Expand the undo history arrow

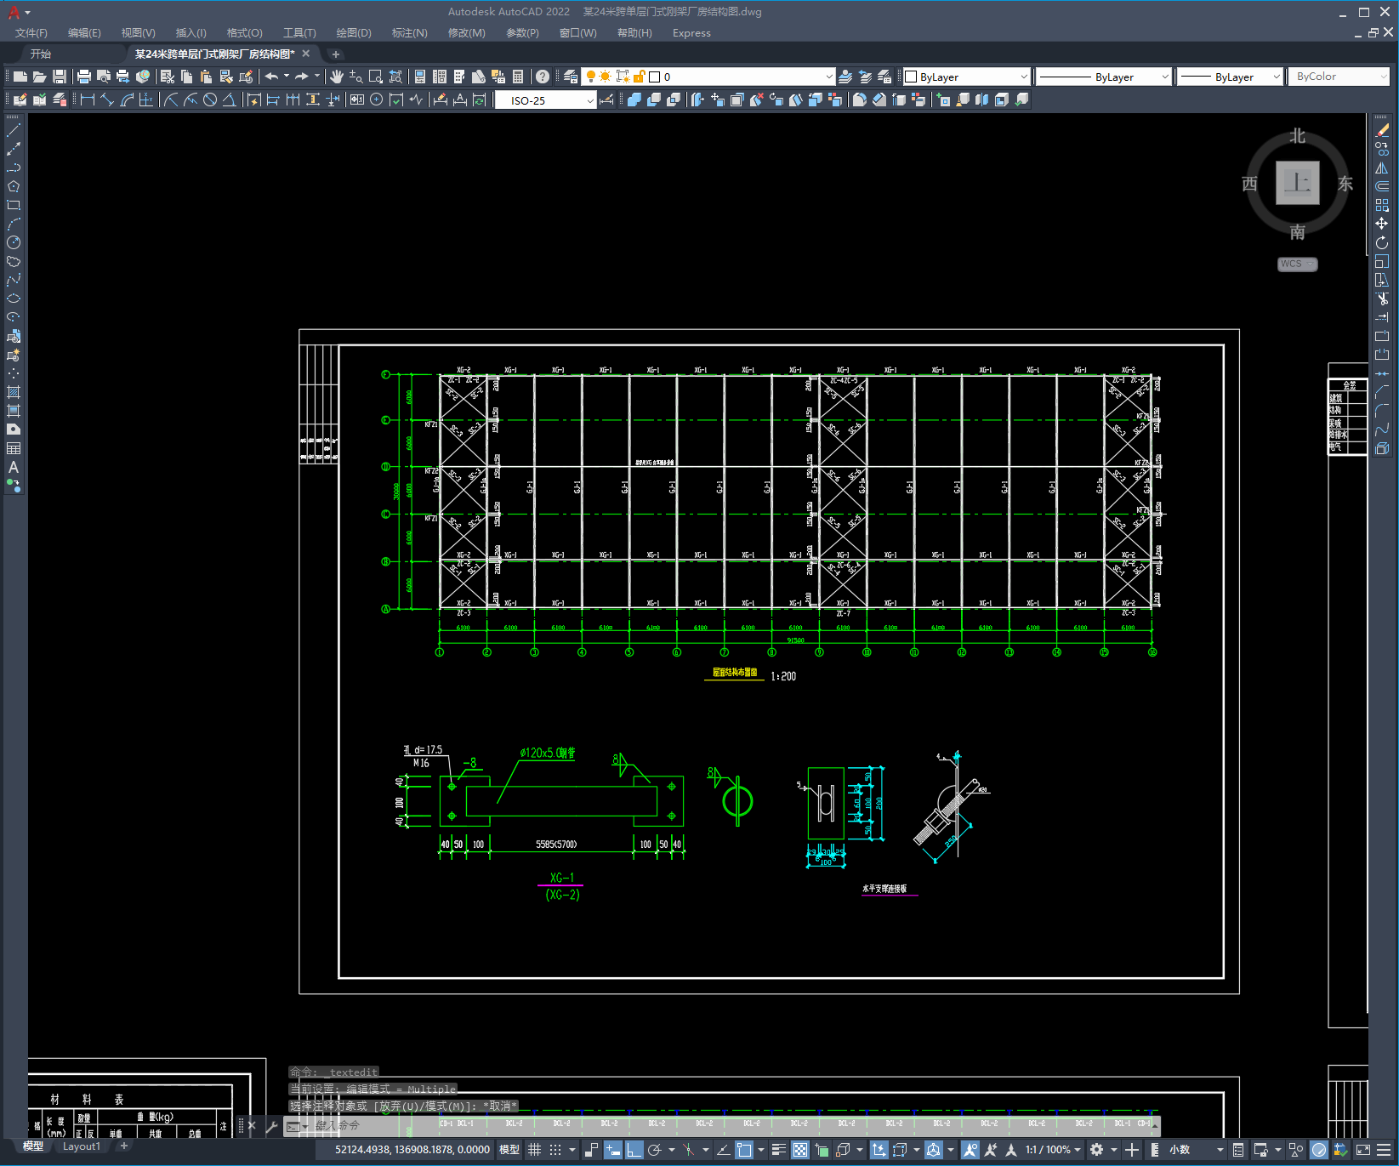click(x=287, y=77)
